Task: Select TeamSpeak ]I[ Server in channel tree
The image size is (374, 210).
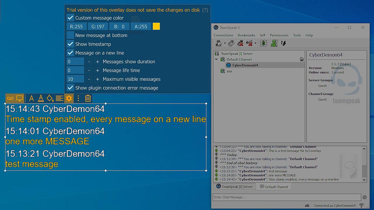Action: pos(237,53)
